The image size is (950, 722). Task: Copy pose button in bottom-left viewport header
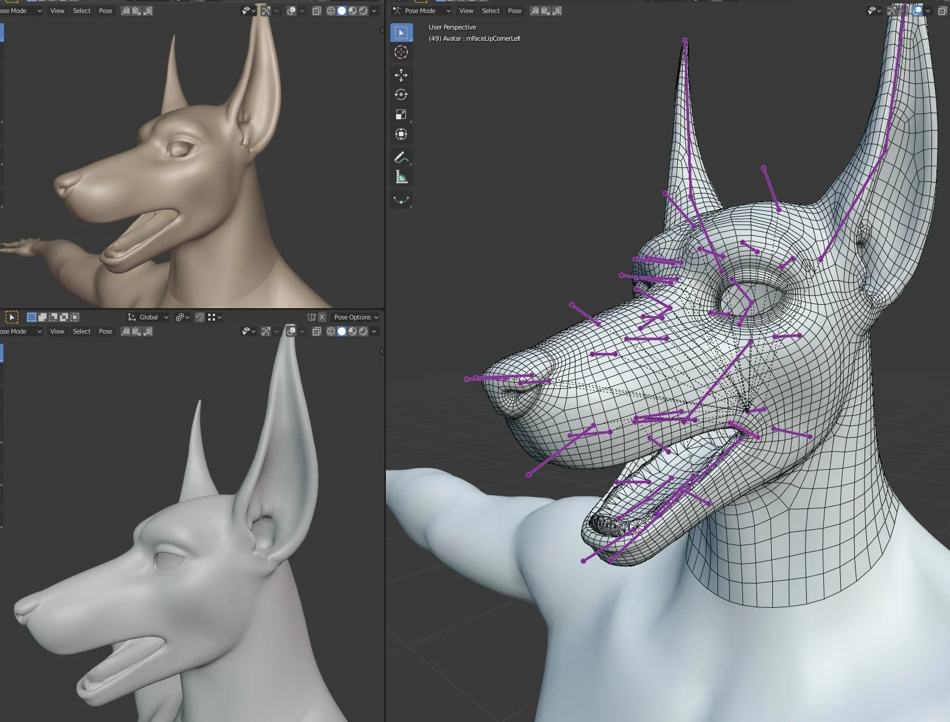click(126, 331)
